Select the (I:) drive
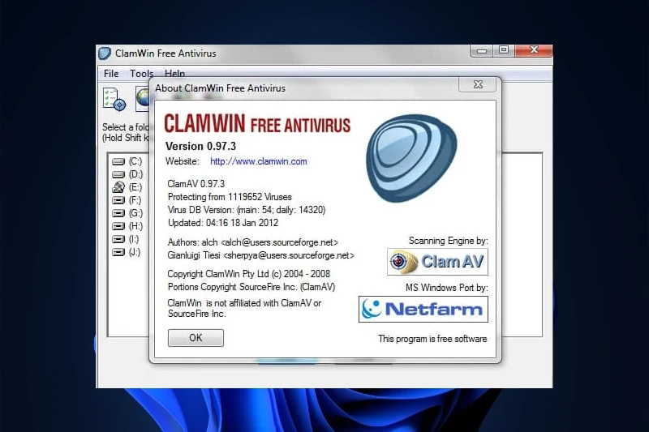This screenshot has height=432, width=649. click(x=126, y=239)
